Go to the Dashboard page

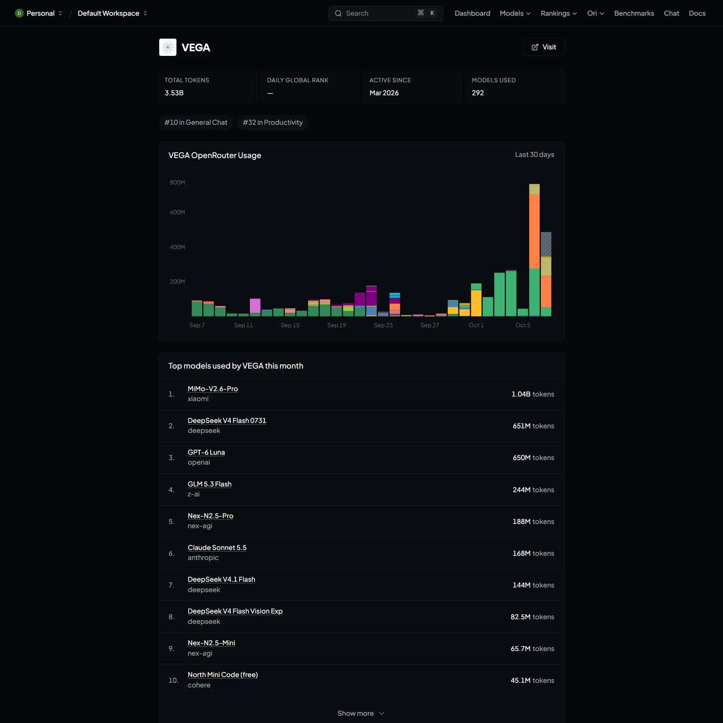point(472,13)
